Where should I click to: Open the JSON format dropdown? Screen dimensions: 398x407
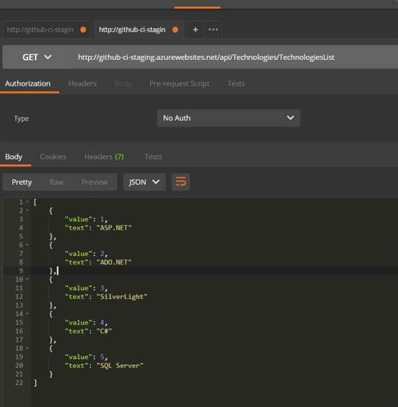[x=145, y=182]
